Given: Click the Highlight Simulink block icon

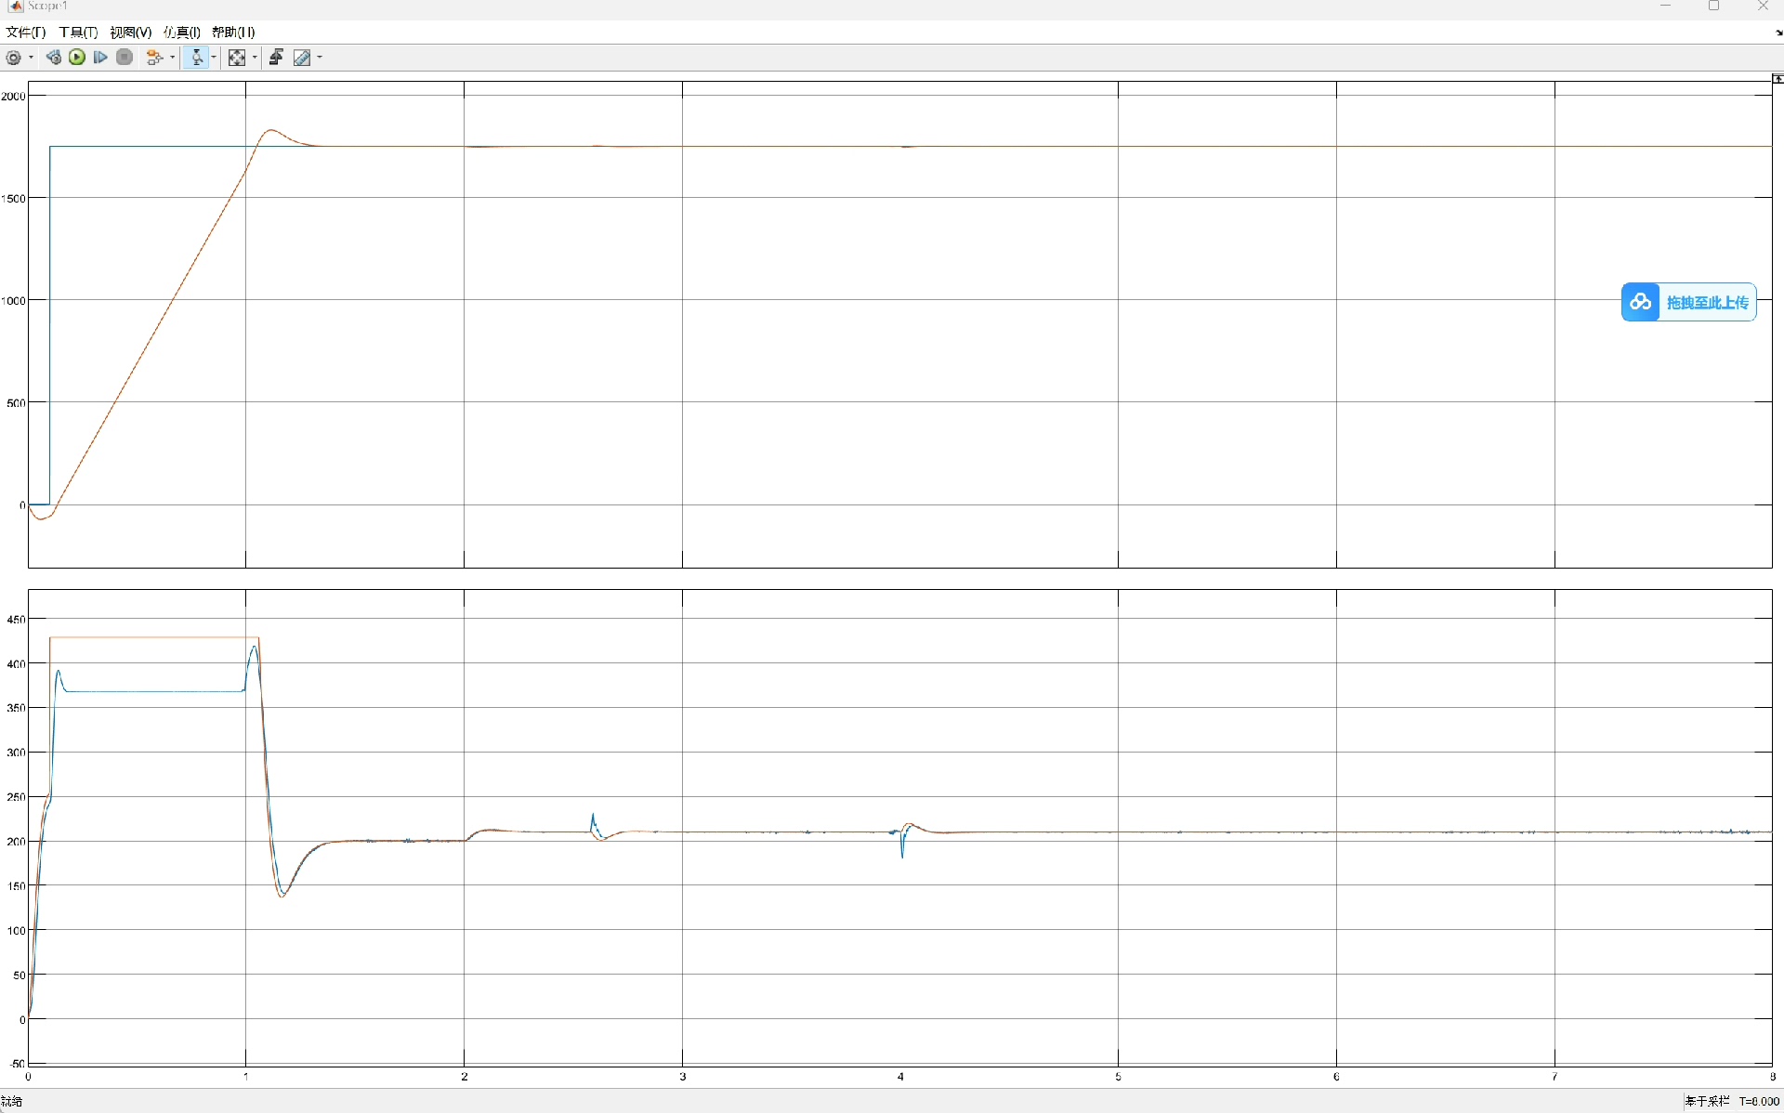Looking at the screenshot, I should pyautogui.click(x=154, y=58).
